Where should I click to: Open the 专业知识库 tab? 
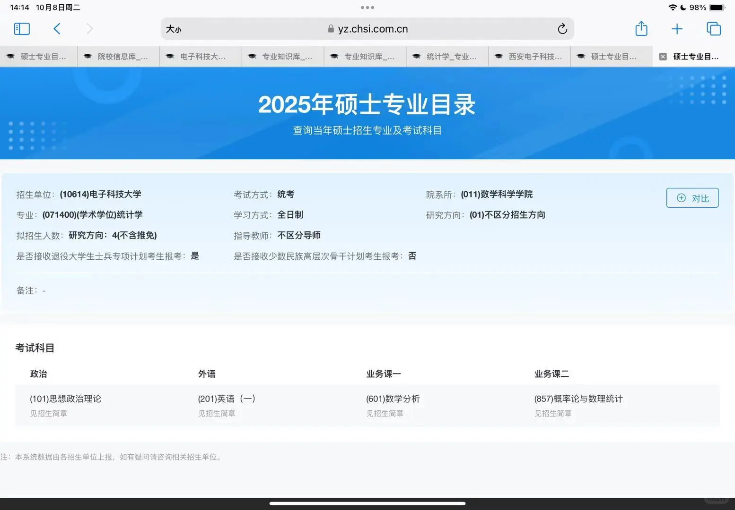[x=282, y=56]
